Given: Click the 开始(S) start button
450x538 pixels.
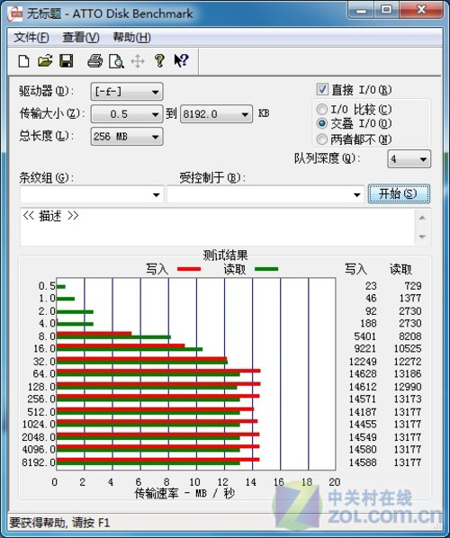Looking at the screenshot, I should [399, 193].
